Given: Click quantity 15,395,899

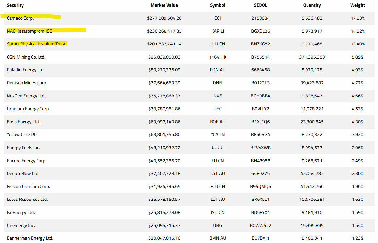Looking at the screenshot, I should [312, 225].
